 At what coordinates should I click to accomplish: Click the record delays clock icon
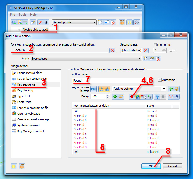149,97
